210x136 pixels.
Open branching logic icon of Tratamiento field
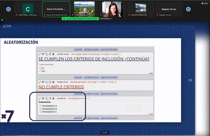(43, 99)
